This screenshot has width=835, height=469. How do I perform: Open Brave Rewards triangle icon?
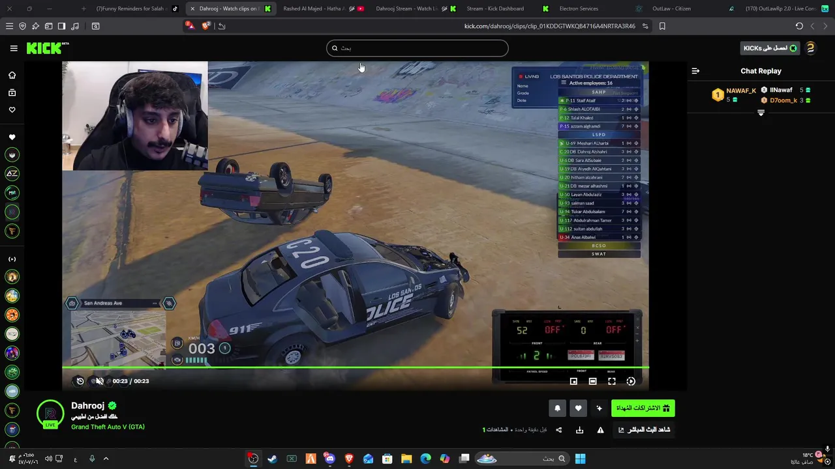click(x=189, y=26)
